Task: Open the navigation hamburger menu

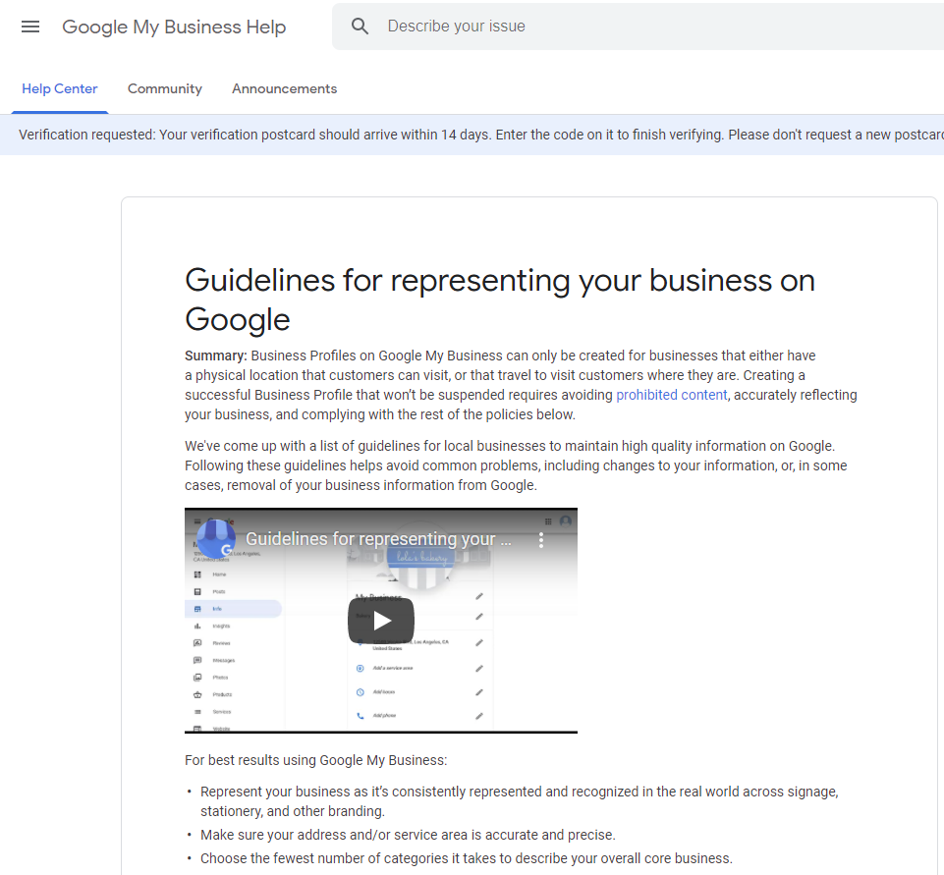Action: click(x=29, y=27)
